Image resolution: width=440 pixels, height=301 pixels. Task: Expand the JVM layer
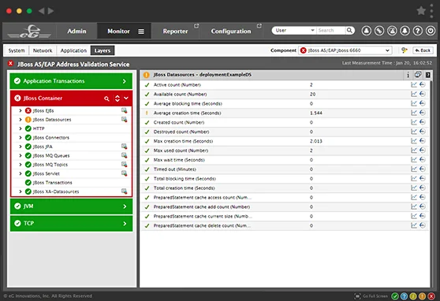point(125,206)
